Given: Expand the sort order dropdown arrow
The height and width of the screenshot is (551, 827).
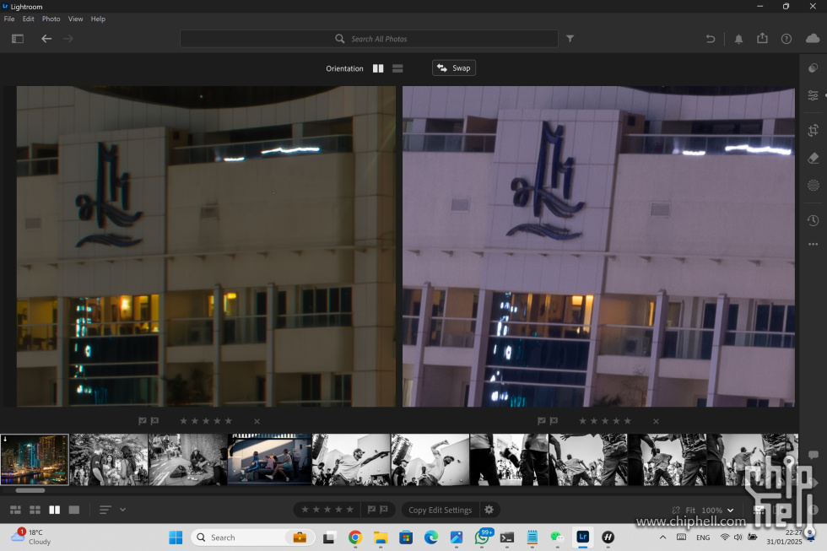Looking at the screenshot, I should click(x=123, y=510).
